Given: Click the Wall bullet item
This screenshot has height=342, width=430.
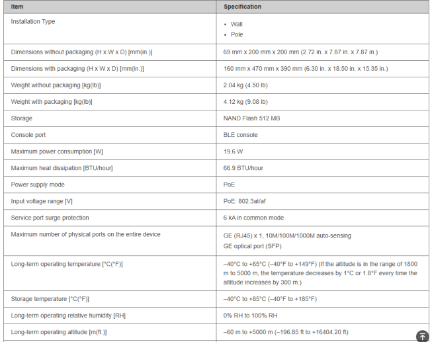Looking at the screenshot, I should coord(236,24).
